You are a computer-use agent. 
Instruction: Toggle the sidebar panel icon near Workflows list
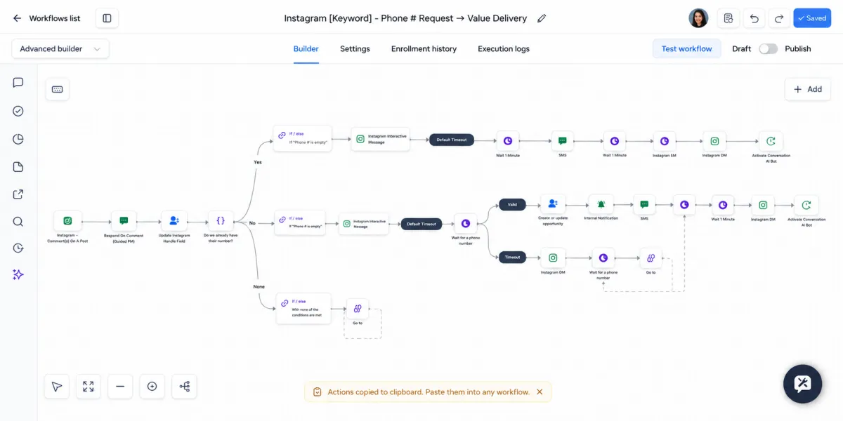coord(107,18)
